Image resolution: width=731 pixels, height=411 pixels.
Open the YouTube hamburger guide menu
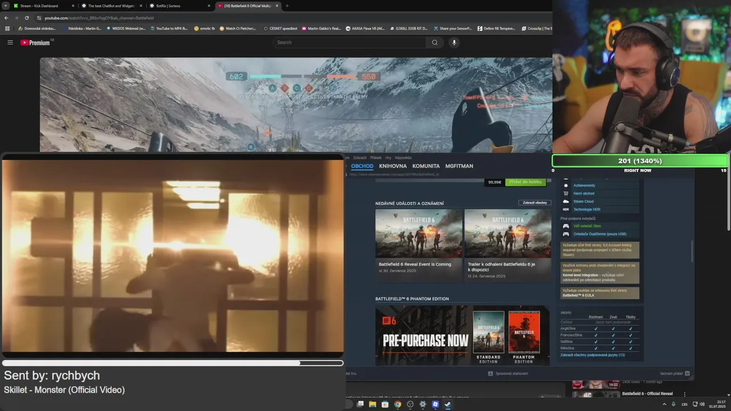pyautogui.click(x=10, y=42)
